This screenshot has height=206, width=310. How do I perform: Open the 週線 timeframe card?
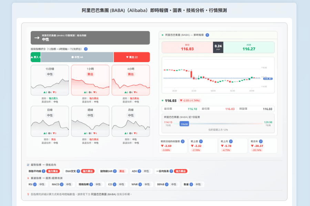click(x=90, y=121)
